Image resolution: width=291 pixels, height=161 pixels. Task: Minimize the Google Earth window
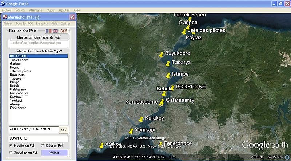pos(274,4)
